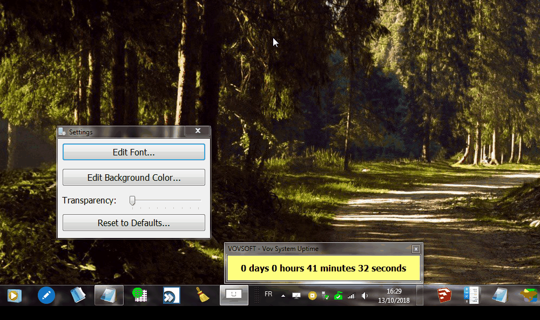Open the blue pencil editor taskbar icon
Screen dimensions: 540x320
(46, 295)
